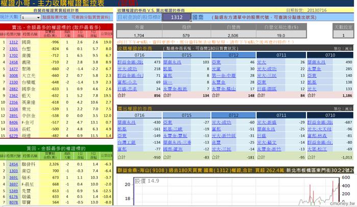This screenshot has height=207, width=357.
Task: Open stock code link 2458 義隆
Action: pyautogui.click(x=13, y=62)
